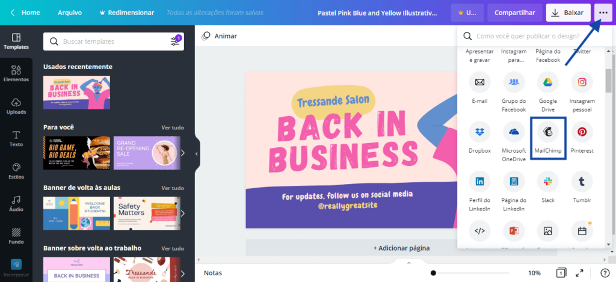This screenshot has height=282, width=616.
Task: Click the three-dots more options button
Action: click(603, 13)
